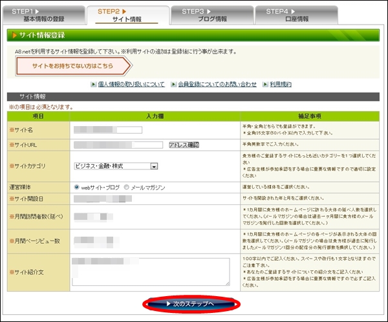This screenshot has width=388, height=322.
Task: Click the ※月間ページビュー数 row label
Action: (35, 241)
